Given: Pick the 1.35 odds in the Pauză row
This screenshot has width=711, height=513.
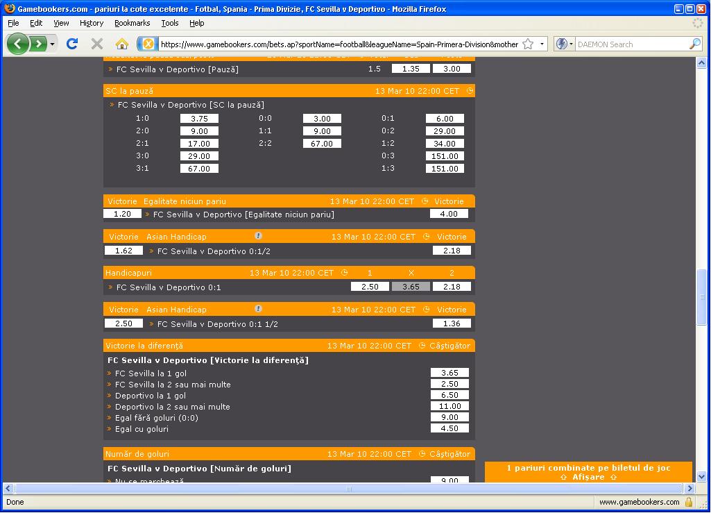Looking at the screenshot, I should click(411, 69).
